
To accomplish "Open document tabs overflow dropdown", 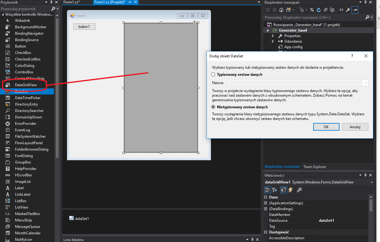I will pos(259,2).
